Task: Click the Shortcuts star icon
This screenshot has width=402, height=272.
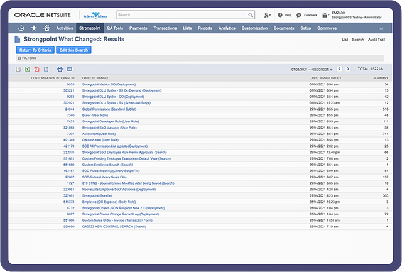Action: coord(34,28)
